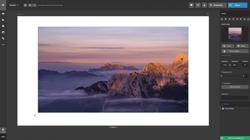
Task: Start presentation mode with the screen icon
Action: click(x=198, y=5)
